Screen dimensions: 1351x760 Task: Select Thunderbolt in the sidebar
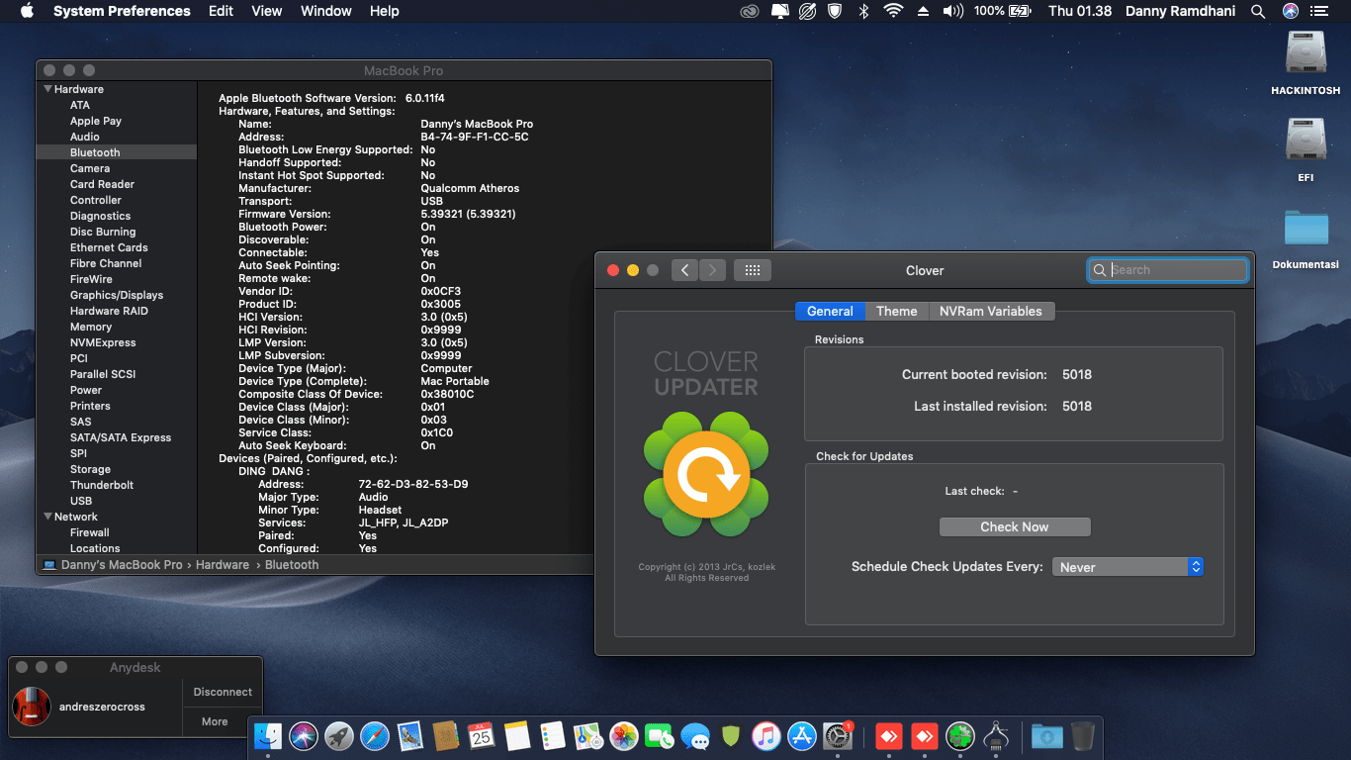102,485
